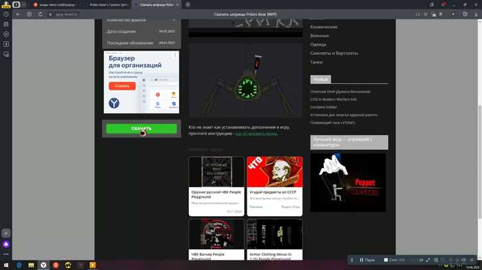482x270 pixels.
Task: Open the Combine Soldier mod link
Action: click(x=323, y=107)
